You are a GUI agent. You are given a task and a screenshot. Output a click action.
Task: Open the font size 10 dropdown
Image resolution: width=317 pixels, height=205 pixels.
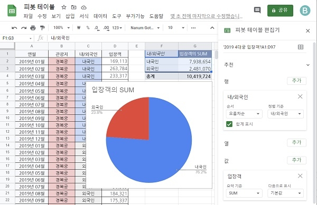pos(176,28)
